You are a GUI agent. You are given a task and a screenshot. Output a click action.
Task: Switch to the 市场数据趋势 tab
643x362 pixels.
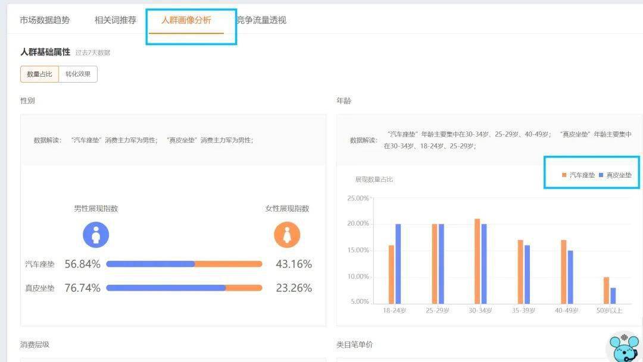45,20
